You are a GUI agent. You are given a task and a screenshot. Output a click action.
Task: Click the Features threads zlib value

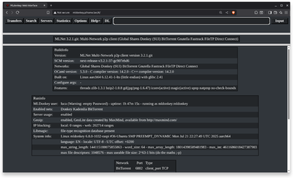157,88
